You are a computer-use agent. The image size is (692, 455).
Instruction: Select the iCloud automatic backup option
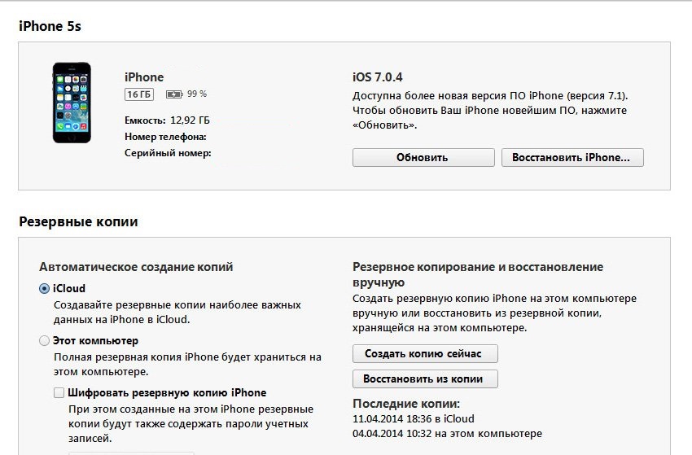point(44,288)
